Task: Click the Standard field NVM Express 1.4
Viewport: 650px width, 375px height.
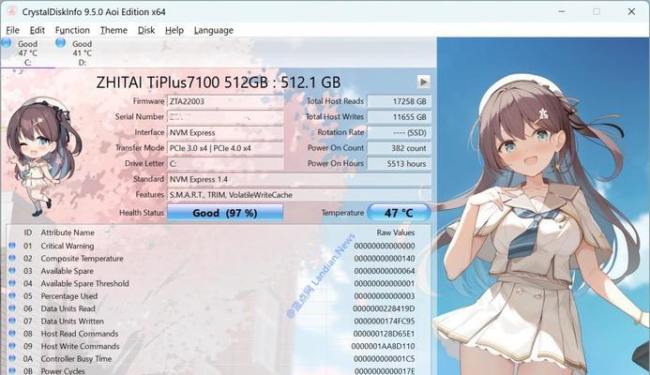Action: pos(299,179)
